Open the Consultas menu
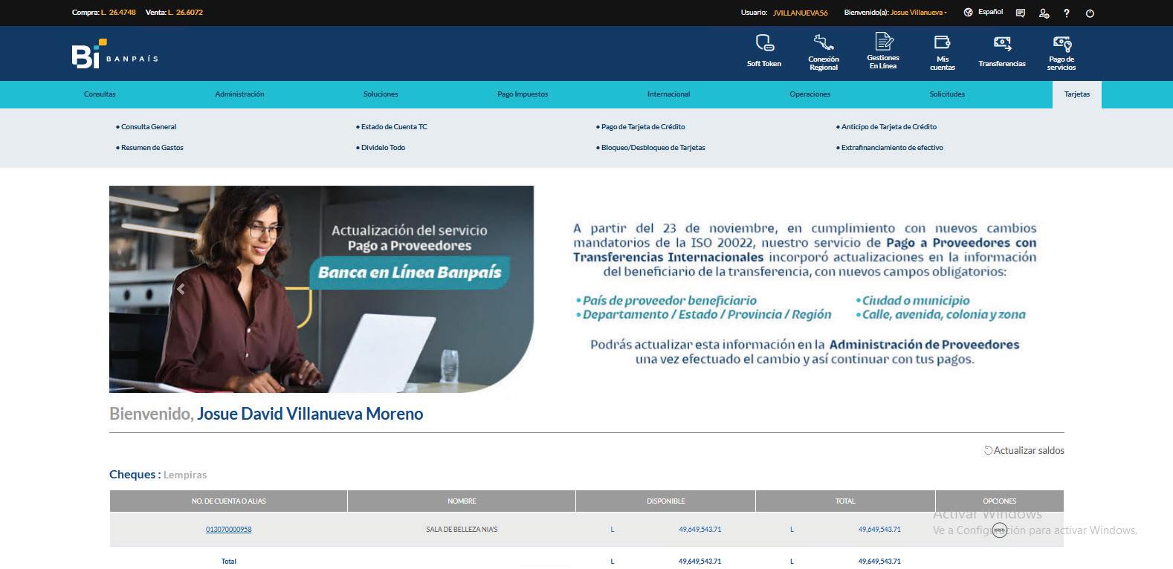This screenshot has width=1173, height=569. pyautogui.click(x=100, y=94)
